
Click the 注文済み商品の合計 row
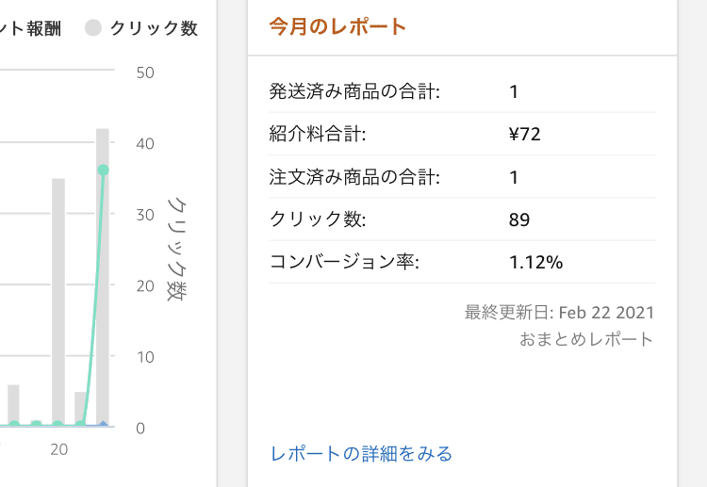tap(462, 177)
